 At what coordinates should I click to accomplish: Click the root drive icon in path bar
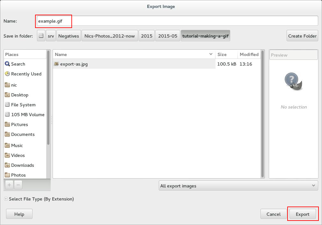(41, 36)
